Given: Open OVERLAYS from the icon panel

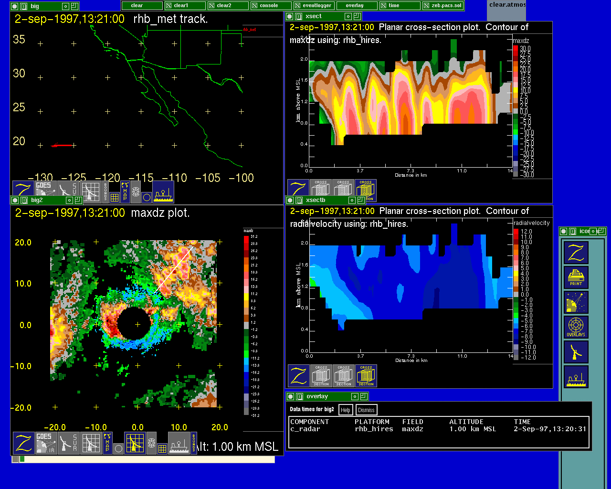Looking at the screenshot, I should click(576, 327).
